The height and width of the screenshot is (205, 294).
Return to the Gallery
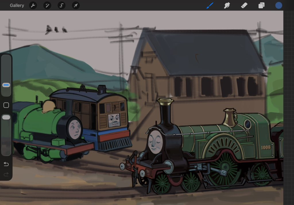[x=17, y=5]
